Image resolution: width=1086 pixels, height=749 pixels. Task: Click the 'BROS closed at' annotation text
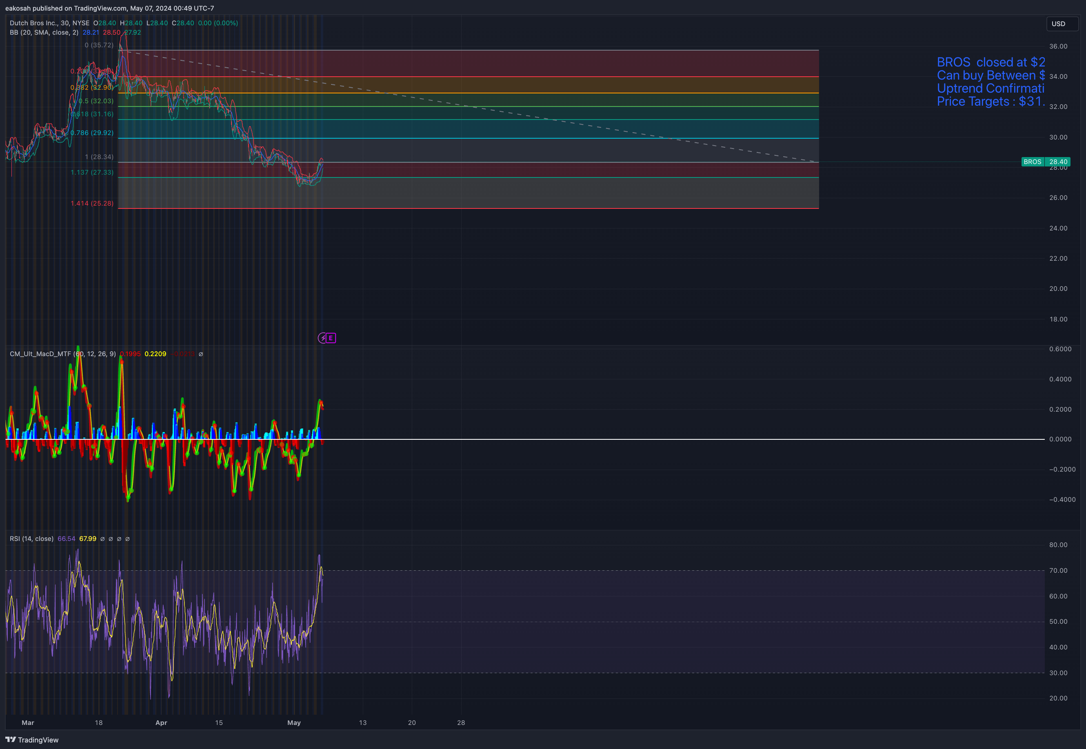991,62
